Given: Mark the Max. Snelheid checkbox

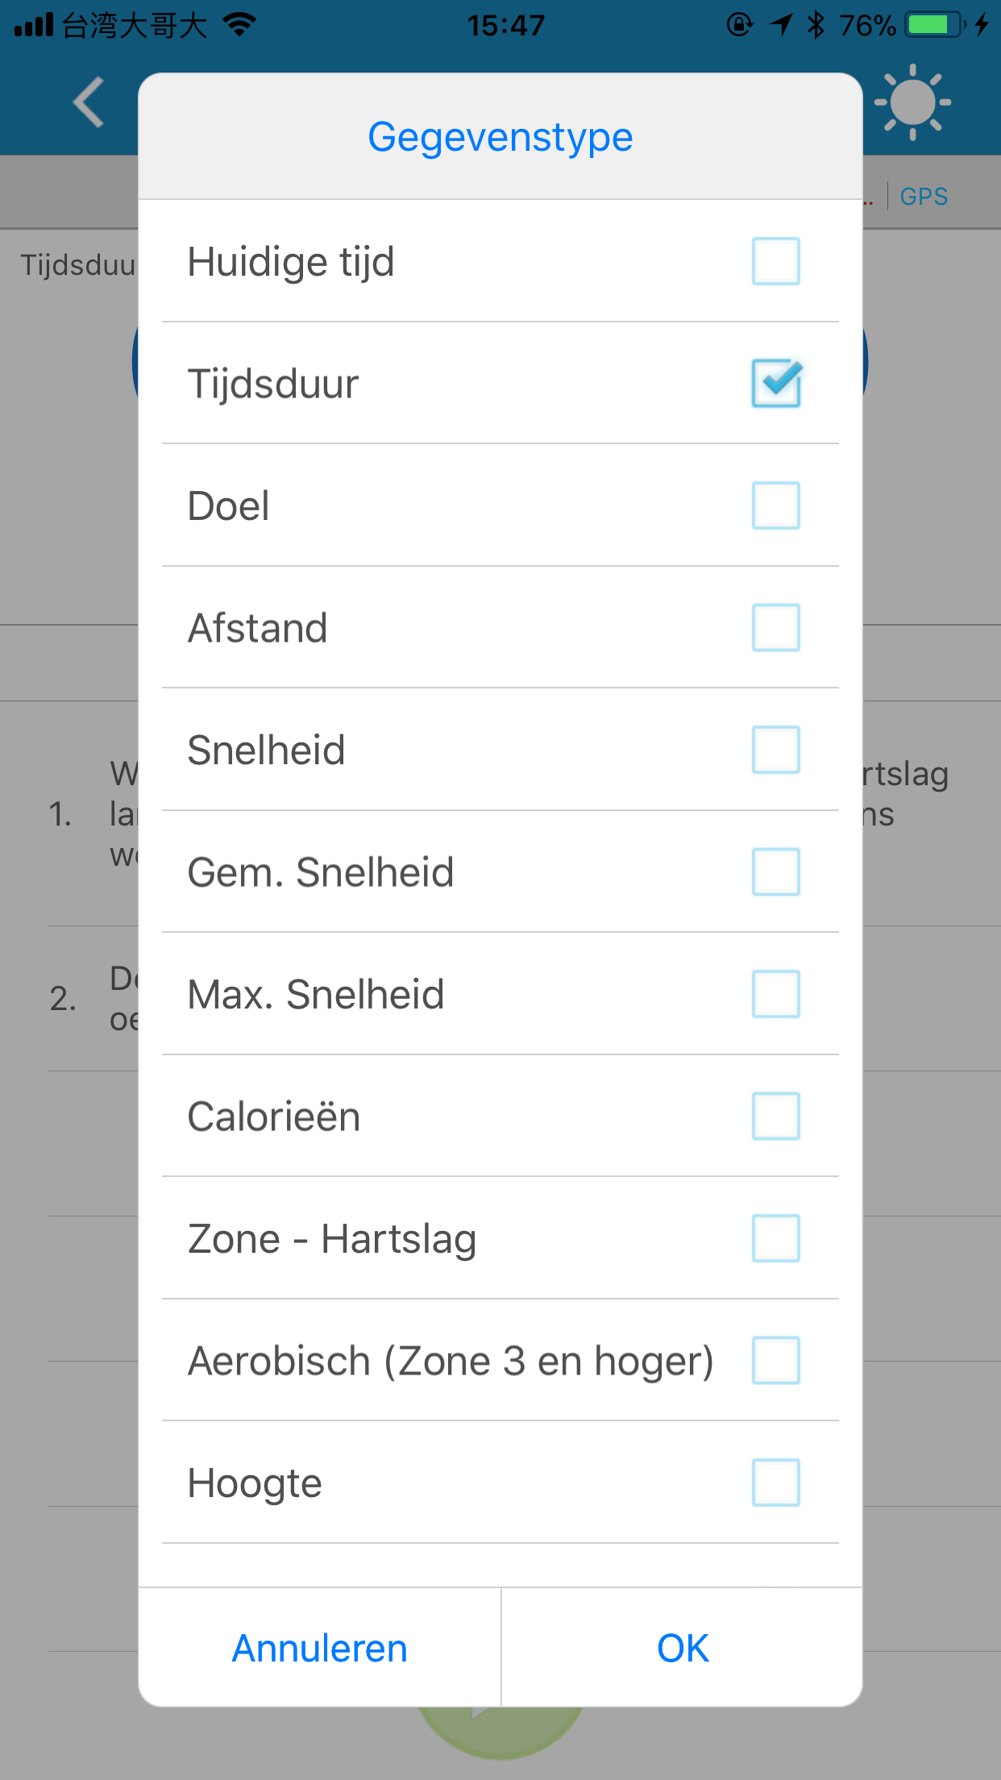Looking at the screenshot, I should pos(775,994).
